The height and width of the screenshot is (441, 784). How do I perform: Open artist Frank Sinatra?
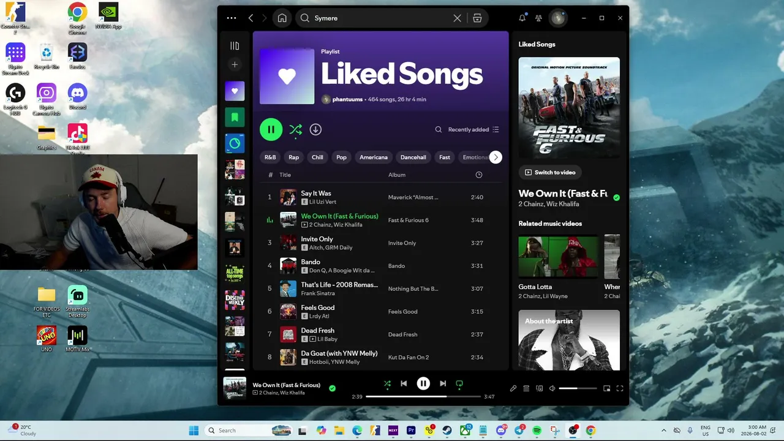(x=318, y=293)
